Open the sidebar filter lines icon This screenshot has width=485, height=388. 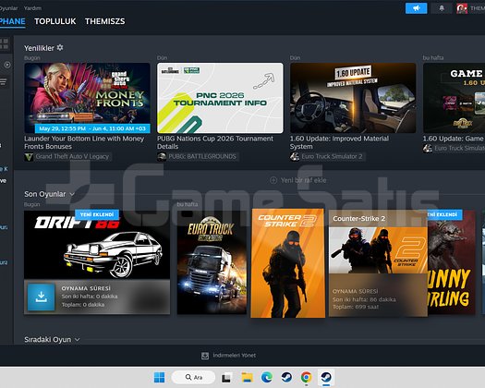click(3, 81)
